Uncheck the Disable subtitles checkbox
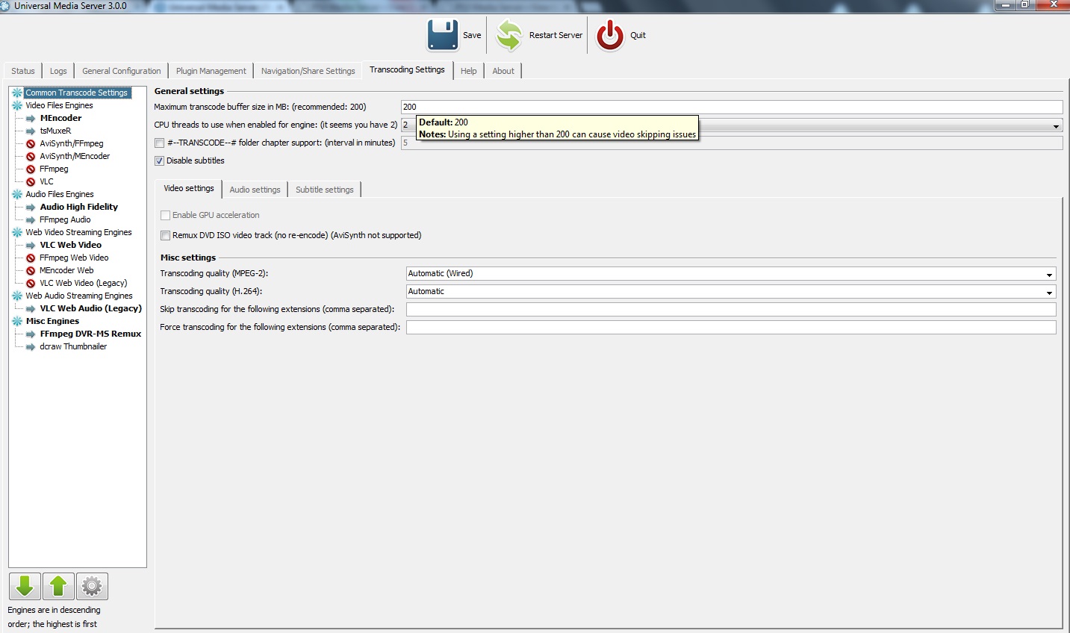Screen dimensions: 1070x633 click(x=159, y=161)
